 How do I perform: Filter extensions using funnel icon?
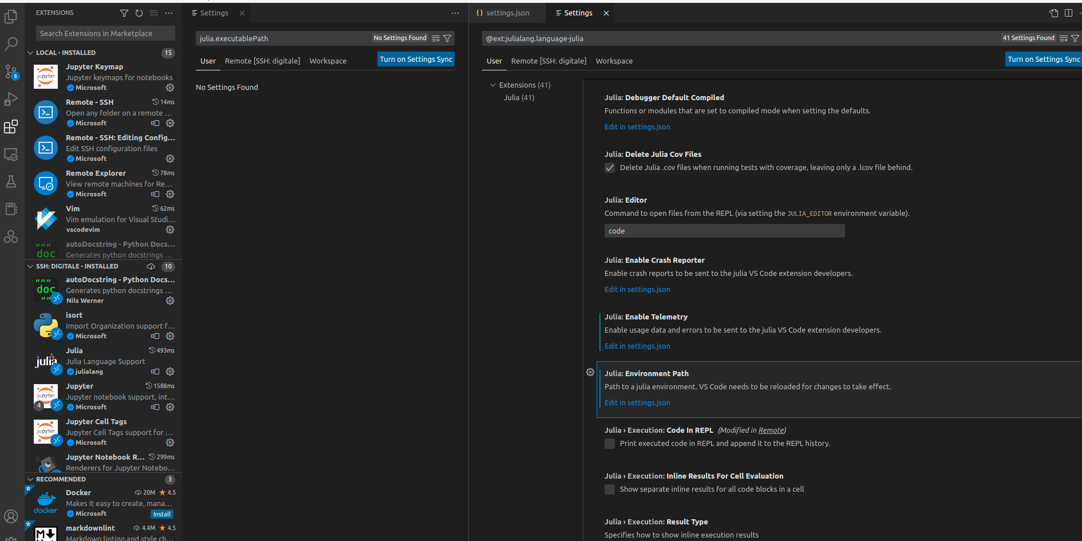click(x=124, y=13)
